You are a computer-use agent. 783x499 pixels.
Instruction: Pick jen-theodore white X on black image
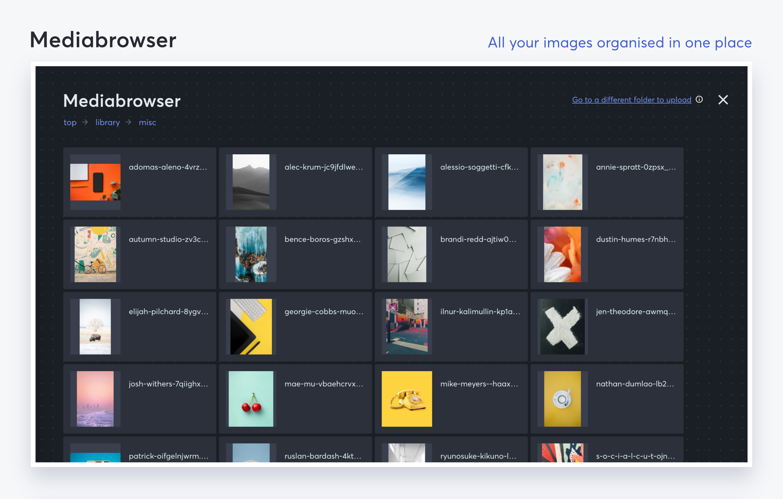(562, 327)
